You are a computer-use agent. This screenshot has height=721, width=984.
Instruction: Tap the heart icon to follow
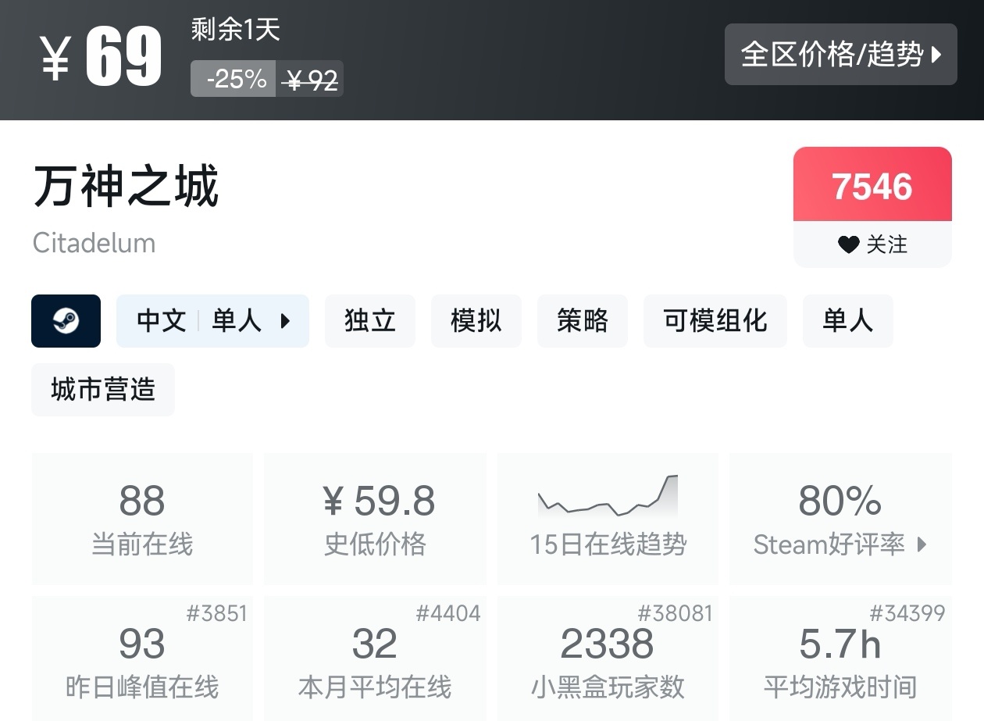pyautogui.click(x=848, y=245)
